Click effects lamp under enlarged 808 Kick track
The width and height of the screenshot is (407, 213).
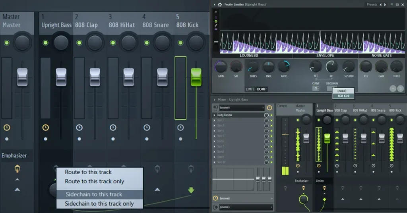pyautogui.click(x=191, y=169)
